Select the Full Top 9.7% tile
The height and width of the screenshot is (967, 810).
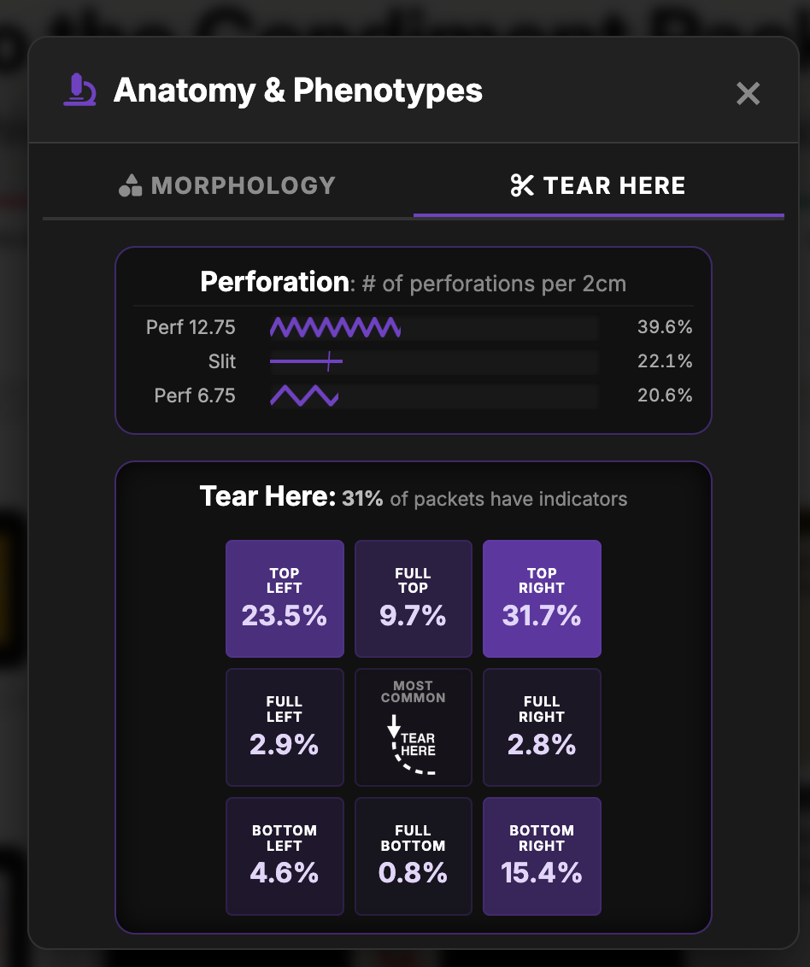pos(414,599)
